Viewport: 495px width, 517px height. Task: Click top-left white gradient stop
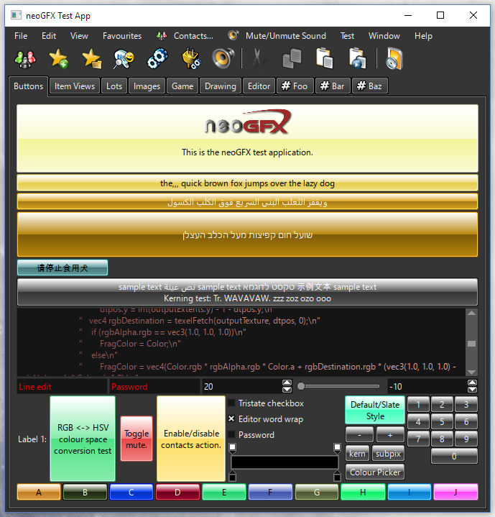click(x=232, y=447)
